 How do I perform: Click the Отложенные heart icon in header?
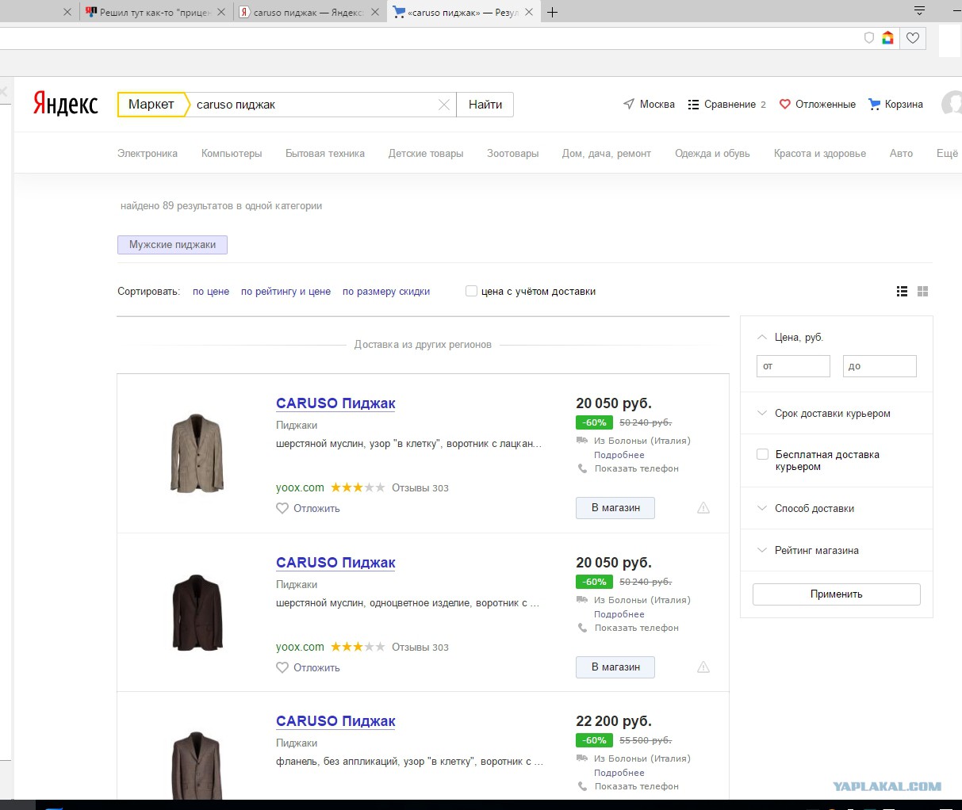785,104
